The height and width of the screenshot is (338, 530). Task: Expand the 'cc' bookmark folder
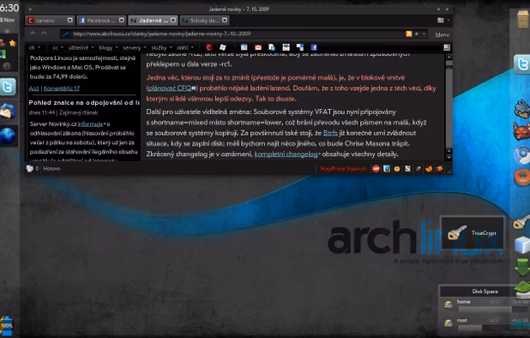(57, 48)
